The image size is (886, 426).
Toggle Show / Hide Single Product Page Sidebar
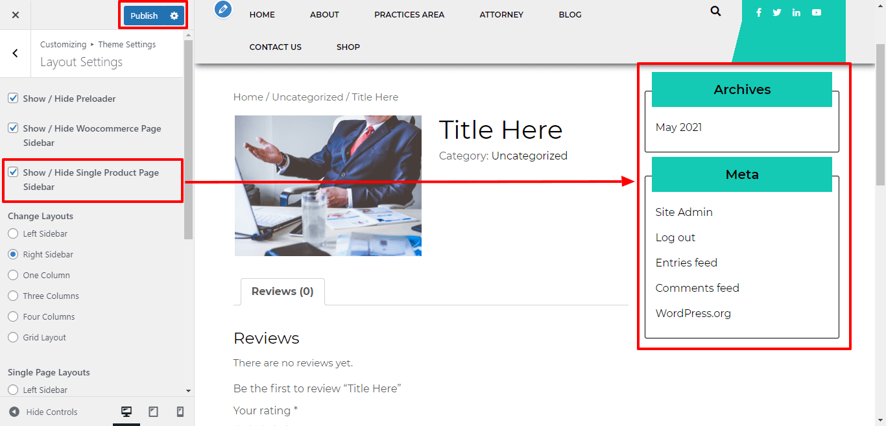[x=13, y=172]
